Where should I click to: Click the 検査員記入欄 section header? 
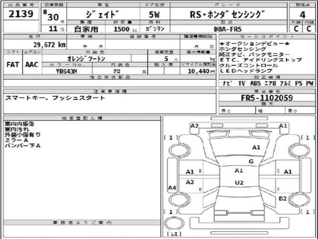(83, 118)
